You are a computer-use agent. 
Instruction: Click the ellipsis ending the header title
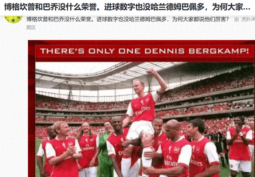247,8
